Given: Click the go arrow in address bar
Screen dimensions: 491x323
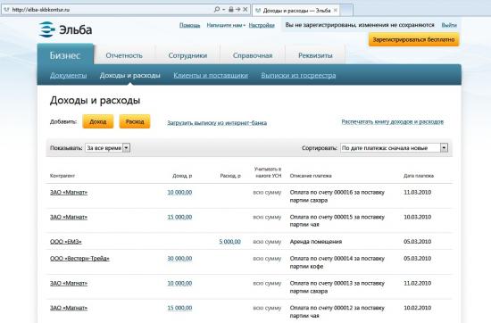Looking at the screenshot, I should 238,10.
